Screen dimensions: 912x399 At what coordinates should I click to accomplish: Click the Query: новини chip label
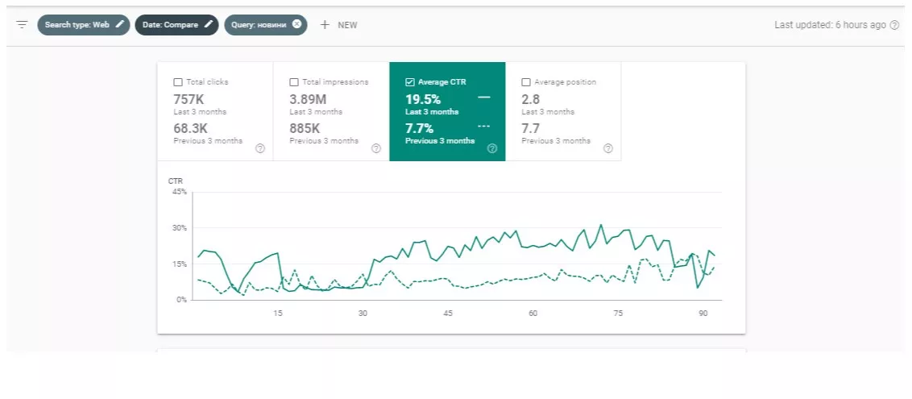(259, 25)
